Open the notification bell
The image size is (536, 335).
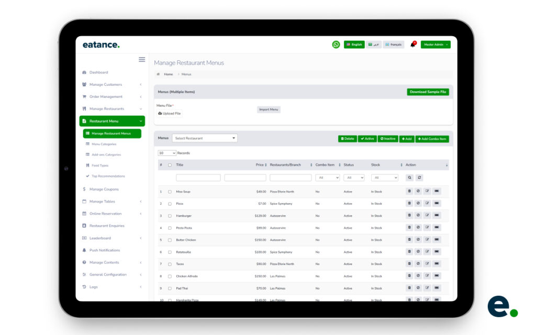pos(412,44)
